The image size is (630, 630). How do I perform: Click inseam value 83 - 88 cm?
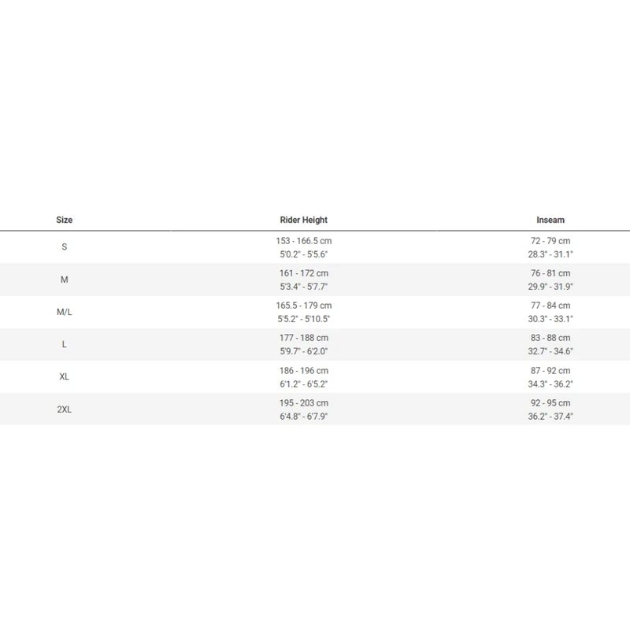(550, 338)
